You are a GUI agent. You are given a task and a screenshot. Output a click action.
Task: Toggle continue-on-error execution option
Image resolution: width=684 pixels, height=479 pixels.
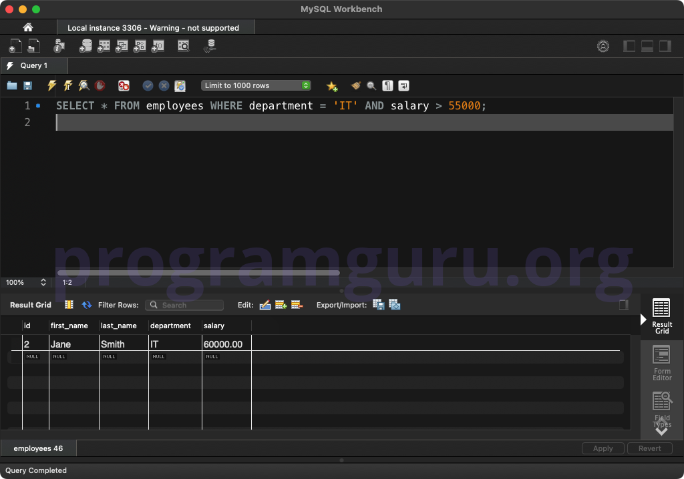(x=124, y=85)
